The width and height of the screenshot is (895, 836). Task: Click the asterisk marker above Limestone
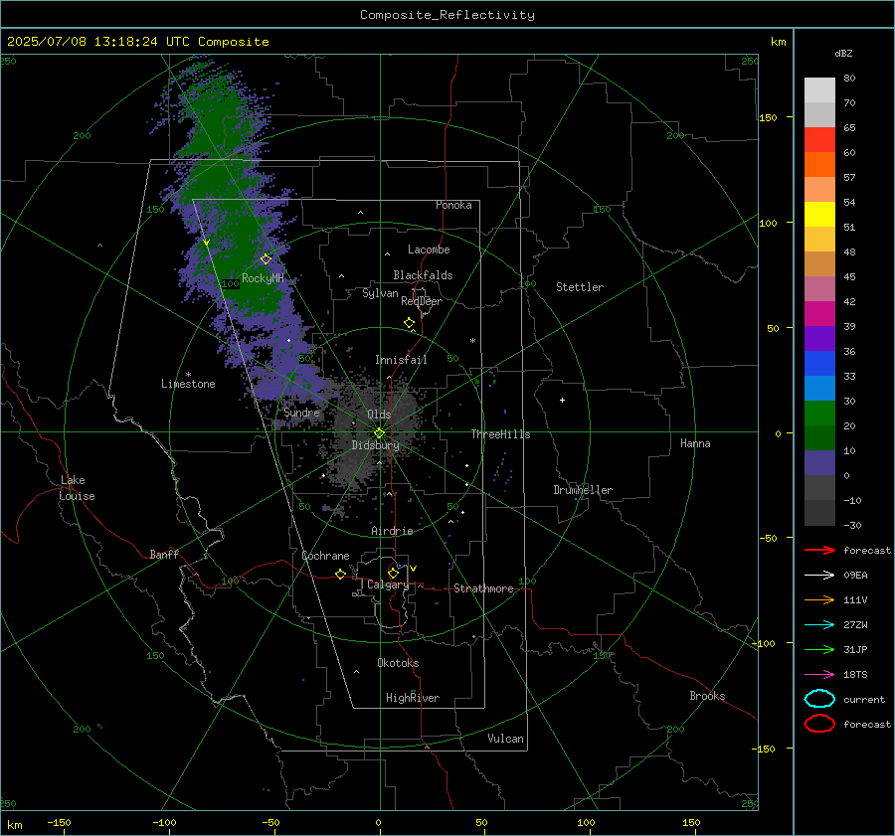point(188,375)
